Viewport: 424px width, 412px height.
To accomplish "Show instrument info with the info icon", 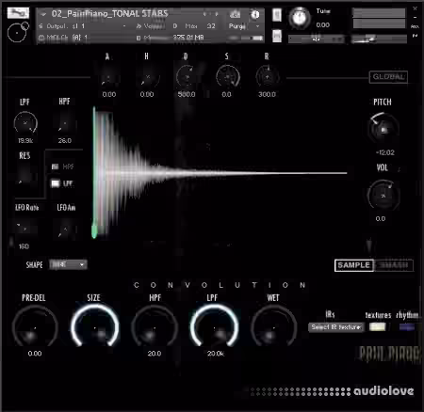I will [x=255, y=14].
